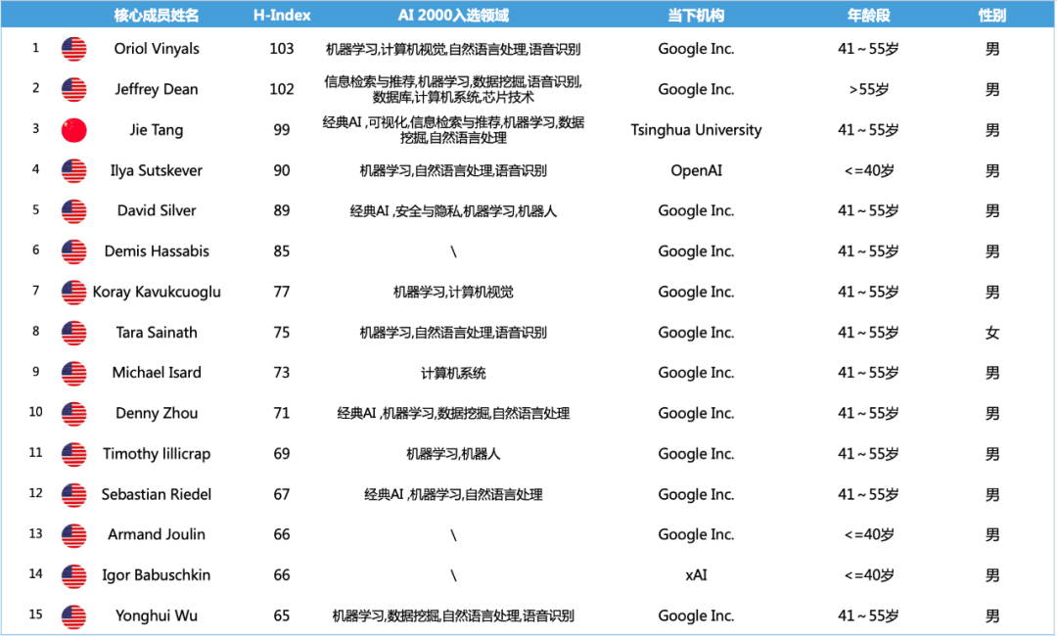The image size is (1057, 636).
Task: Click the 女 gender cell for Tara Sainath
Action: click(x=992, y=332)
